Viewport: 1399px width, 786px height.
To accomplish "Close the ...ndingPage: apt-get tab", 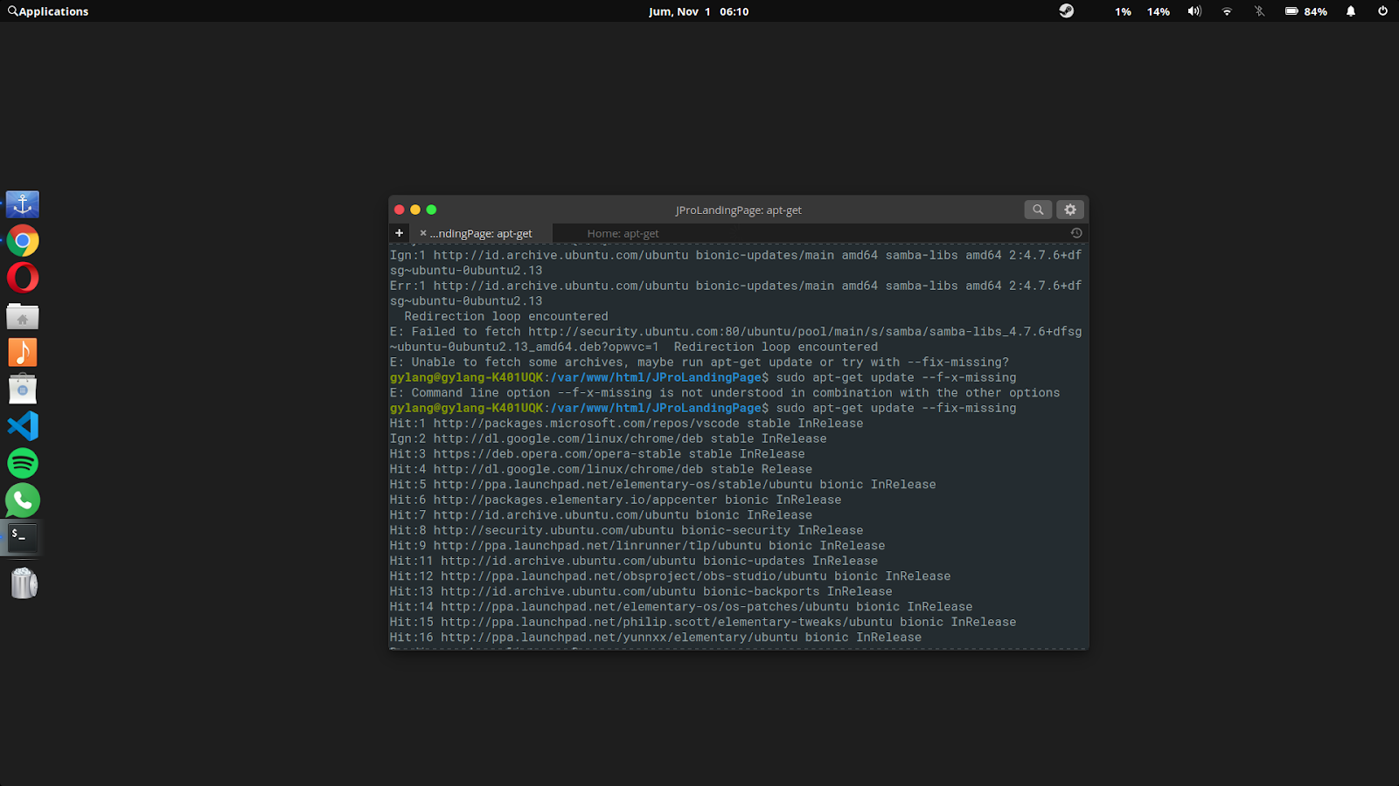I will point(423,233).
